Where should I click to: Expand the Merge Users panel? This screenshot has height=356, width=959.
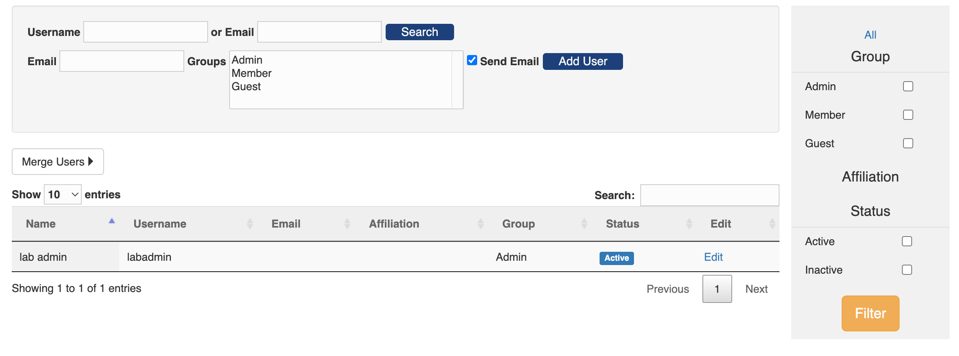57,162
